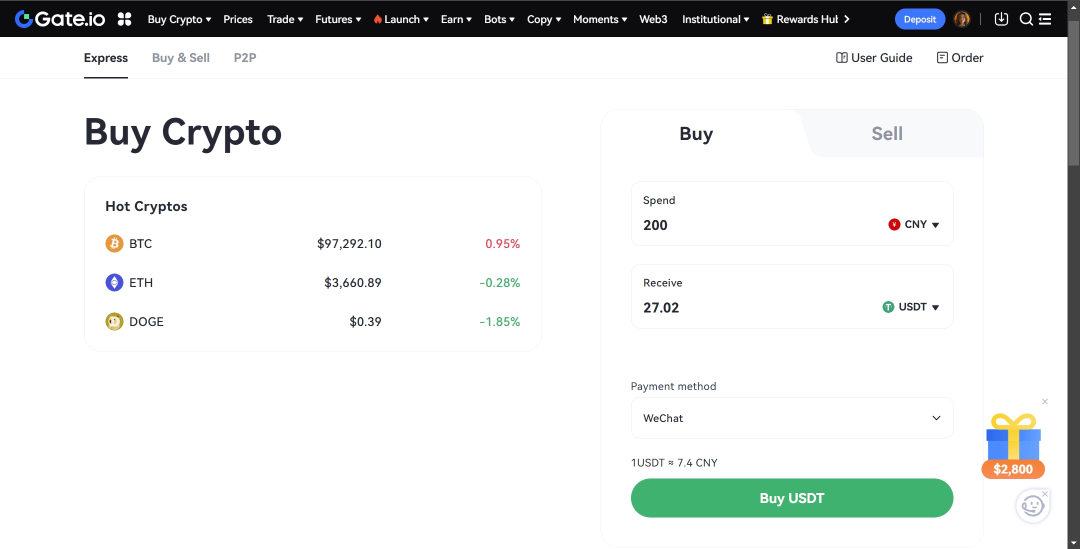The image size is (1080, 549).
Task: Open the download app icon
Action: tap(1001, 19)
